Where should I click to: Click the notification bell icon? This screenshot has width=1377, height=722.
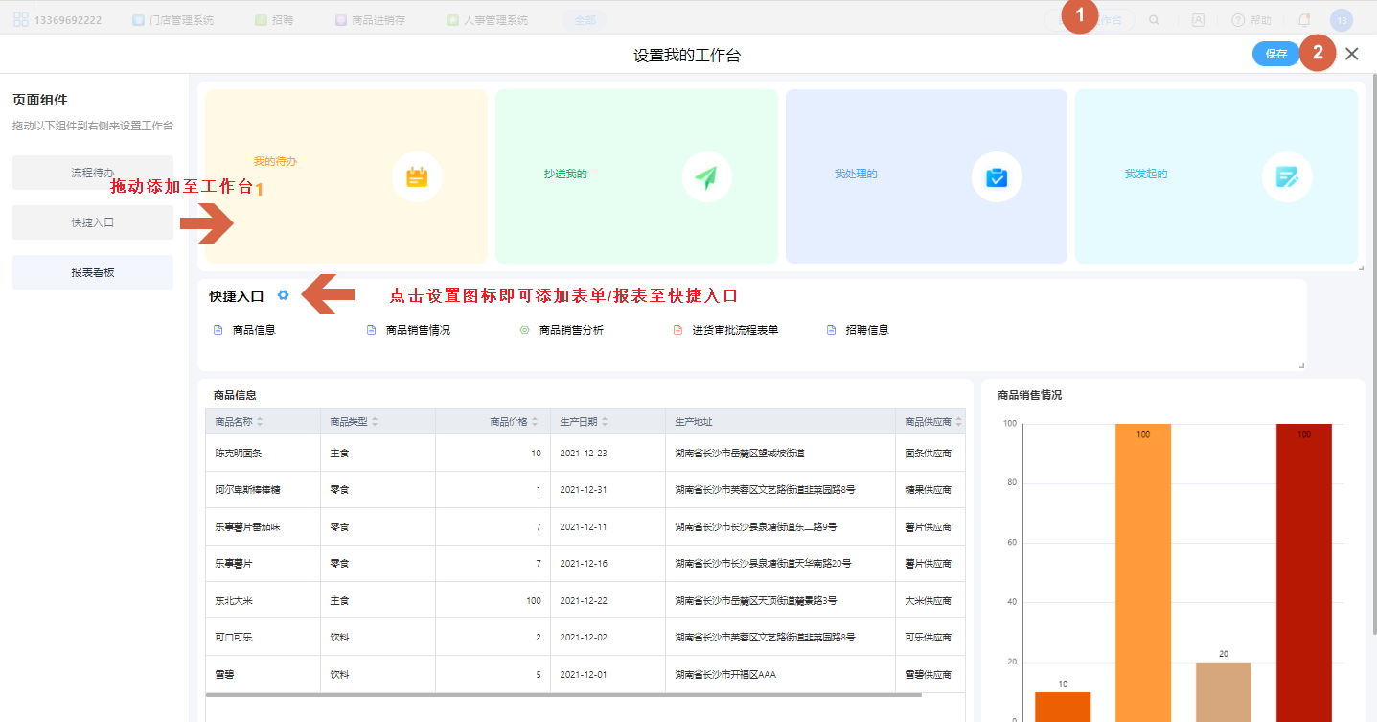click(x=1304, y=19)
